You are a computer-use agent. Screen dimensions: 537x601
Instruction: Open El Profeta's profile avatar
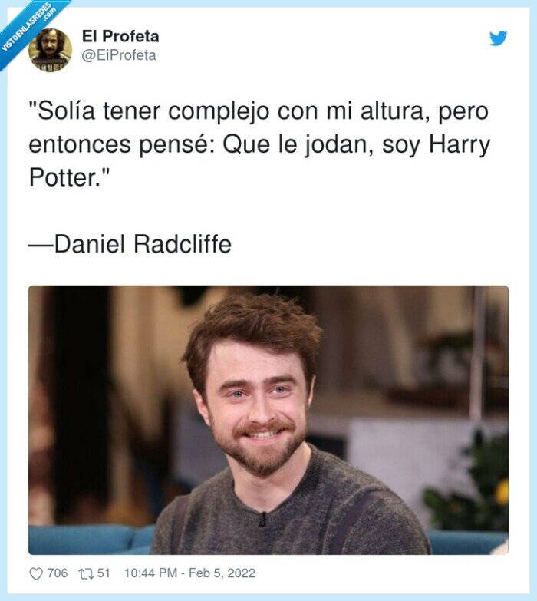50,50
